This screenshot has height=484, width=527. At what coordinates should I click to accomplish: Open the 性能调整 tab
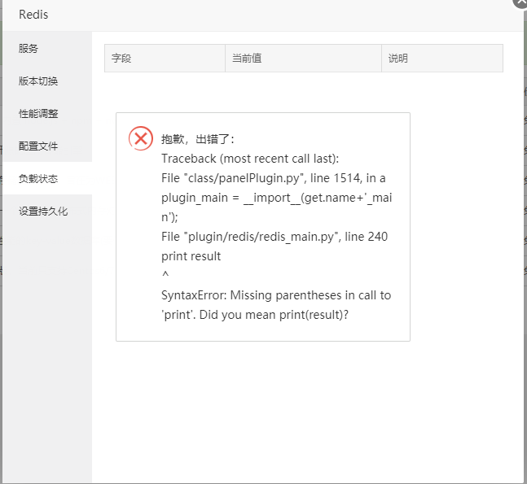pos(47,114)
